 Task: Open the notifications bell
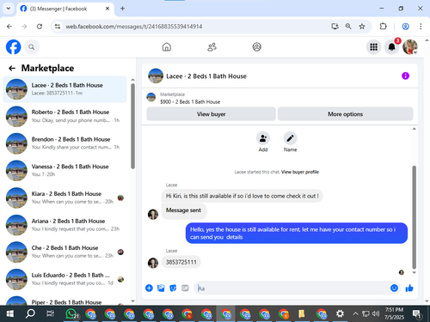click(x=391, y=47)
